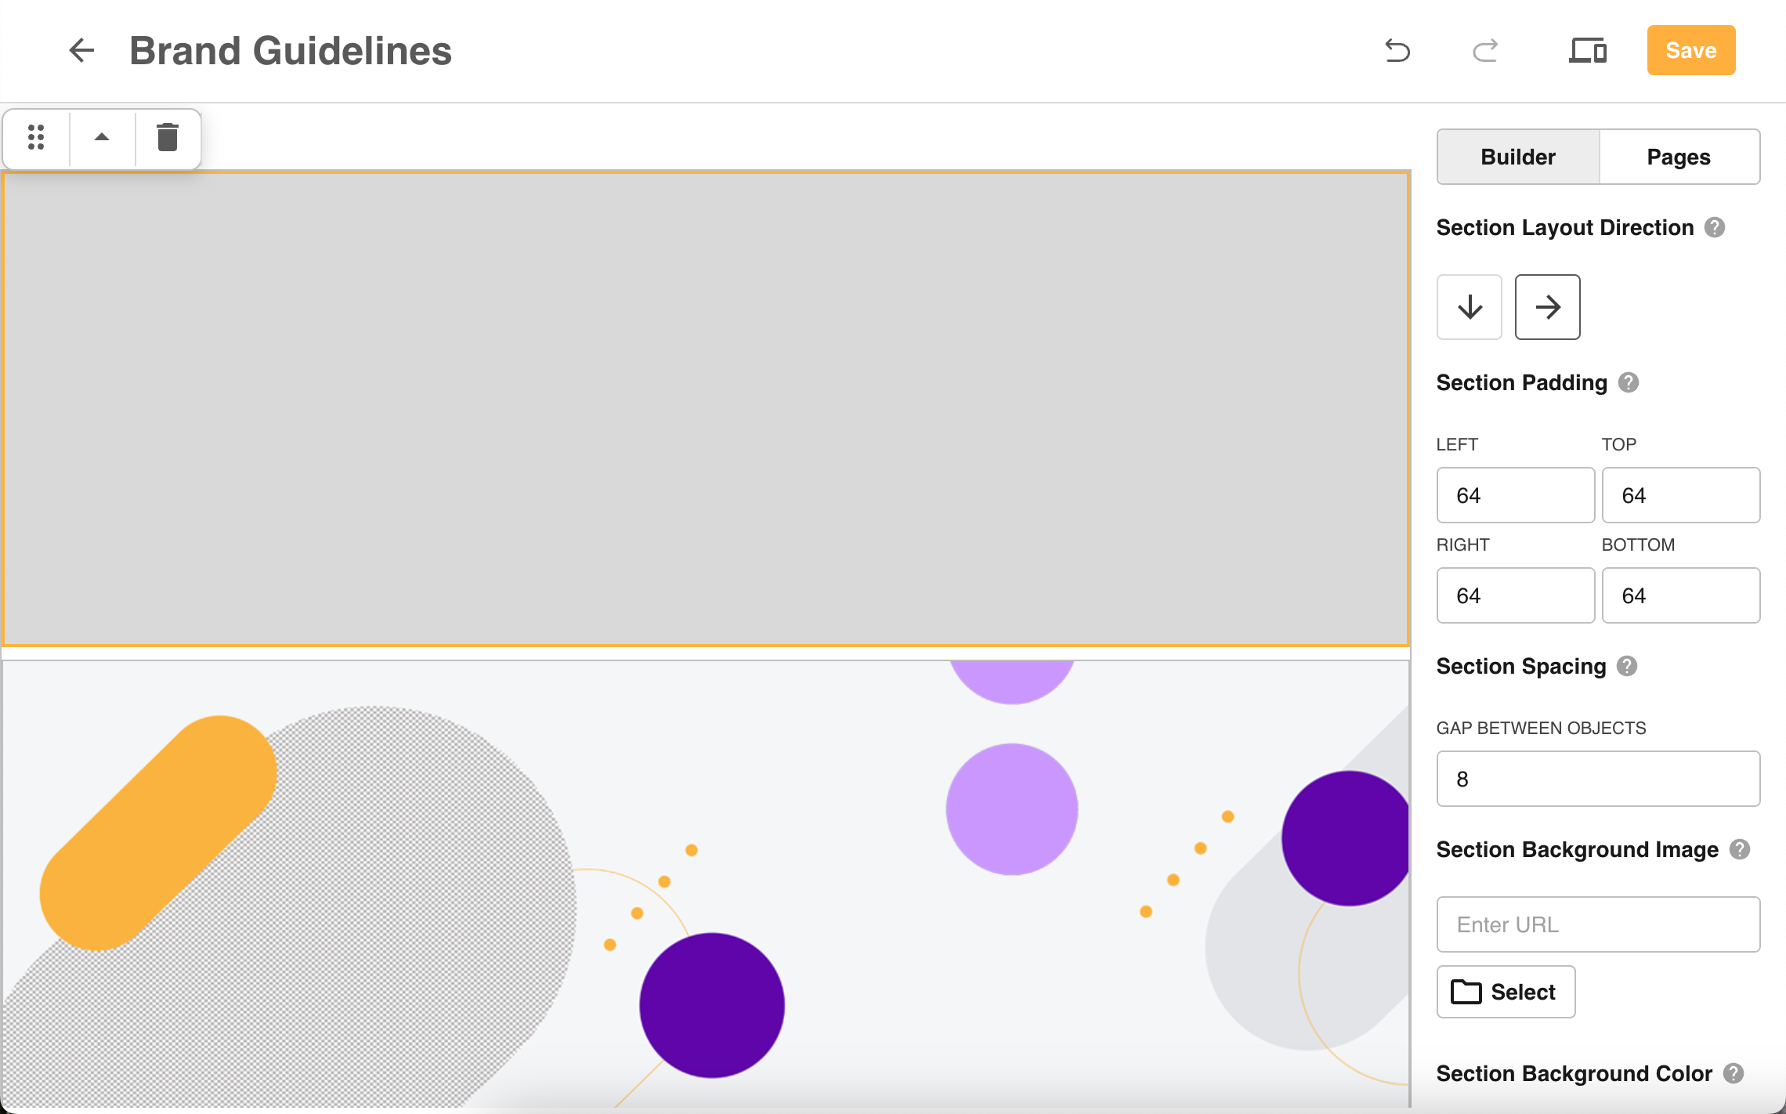The image size is (1786, 1114).
Task: Open help for Section Spacing
Action: point(1627,666)
